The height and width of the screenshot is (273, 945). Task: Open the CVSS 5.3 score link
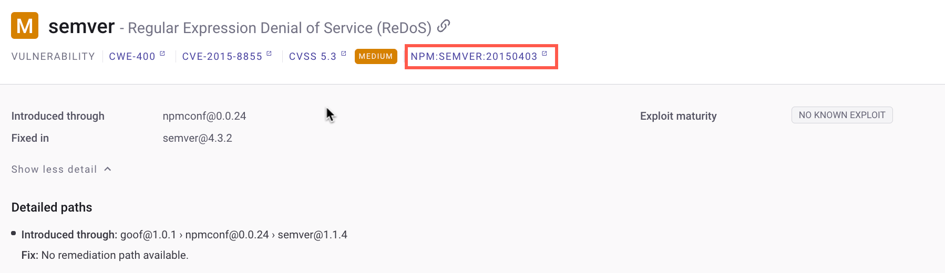tap(312, 57)
